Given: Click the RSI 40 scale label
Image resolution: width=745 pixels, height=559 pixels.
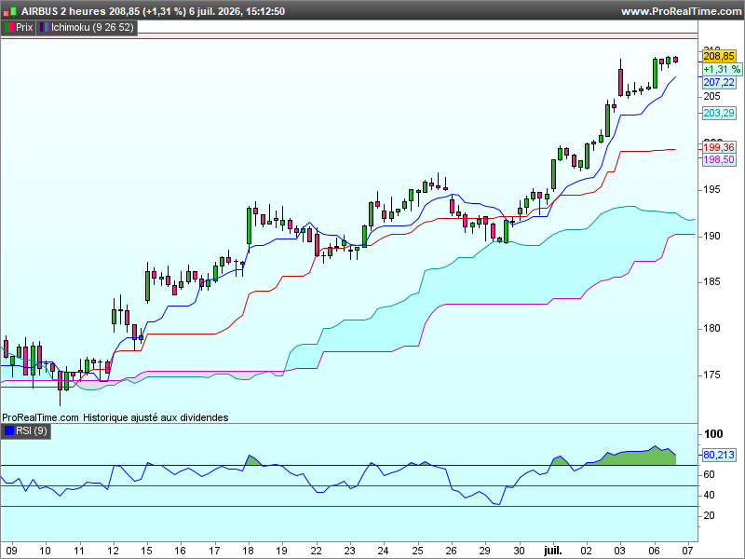Looking at the screenshot, I should coord(709,496).
